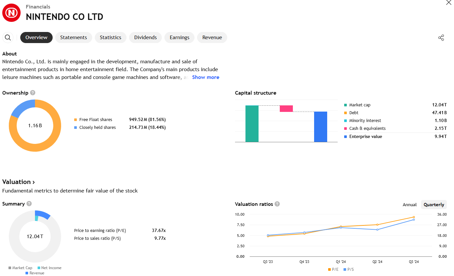This screenshot has width=454, height=276.
Task: Select Quarterly valuation ratios view
Action: pos(434,205)
